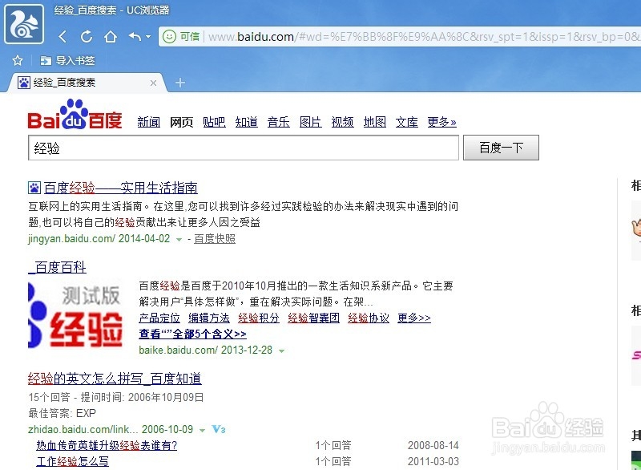Open the 音乐 navigation link
641x470 pixels.
click(278, 122)
